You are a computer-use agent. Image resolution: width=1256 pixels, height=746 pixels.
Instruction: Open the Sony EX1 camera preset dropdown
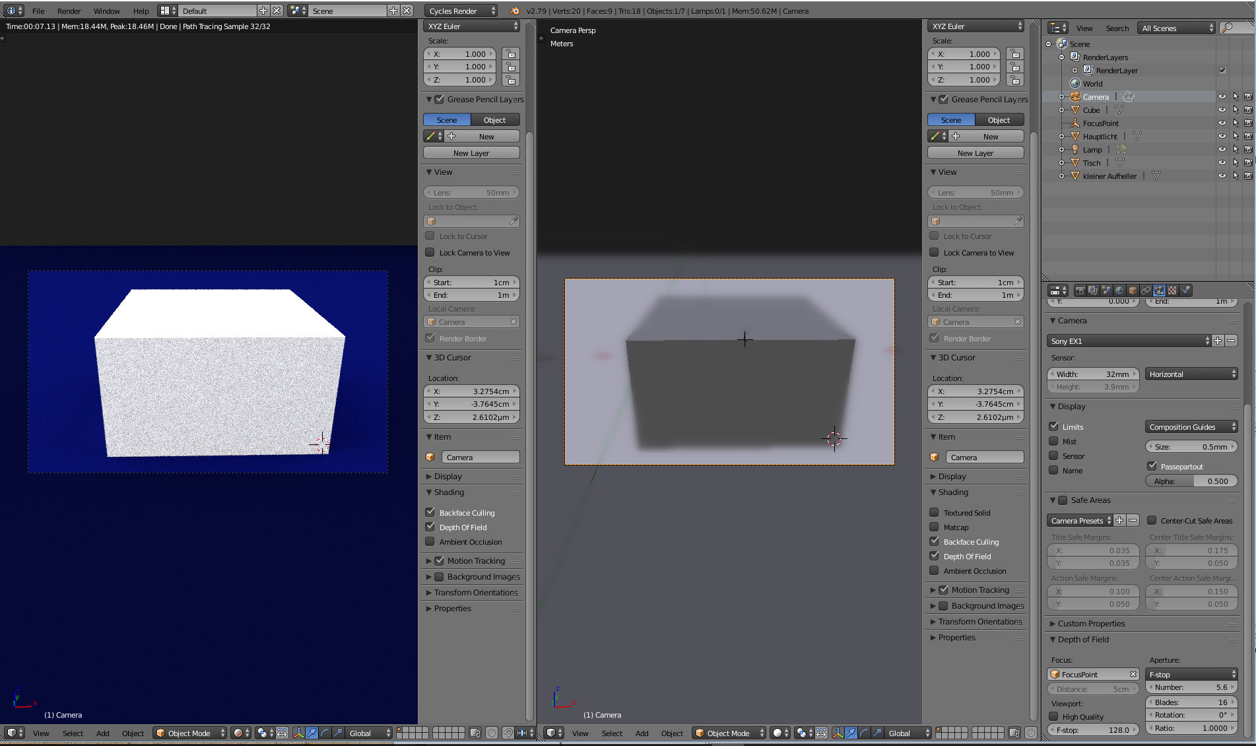[x=1129, y=341]
